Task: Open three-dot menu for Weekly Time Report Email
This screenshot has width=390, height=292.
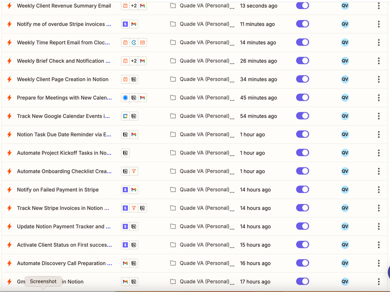Action: [x=379, y=42]
